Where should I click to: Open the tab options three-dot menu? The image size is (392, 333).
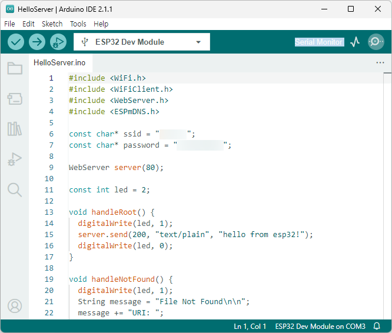[380, 62]
